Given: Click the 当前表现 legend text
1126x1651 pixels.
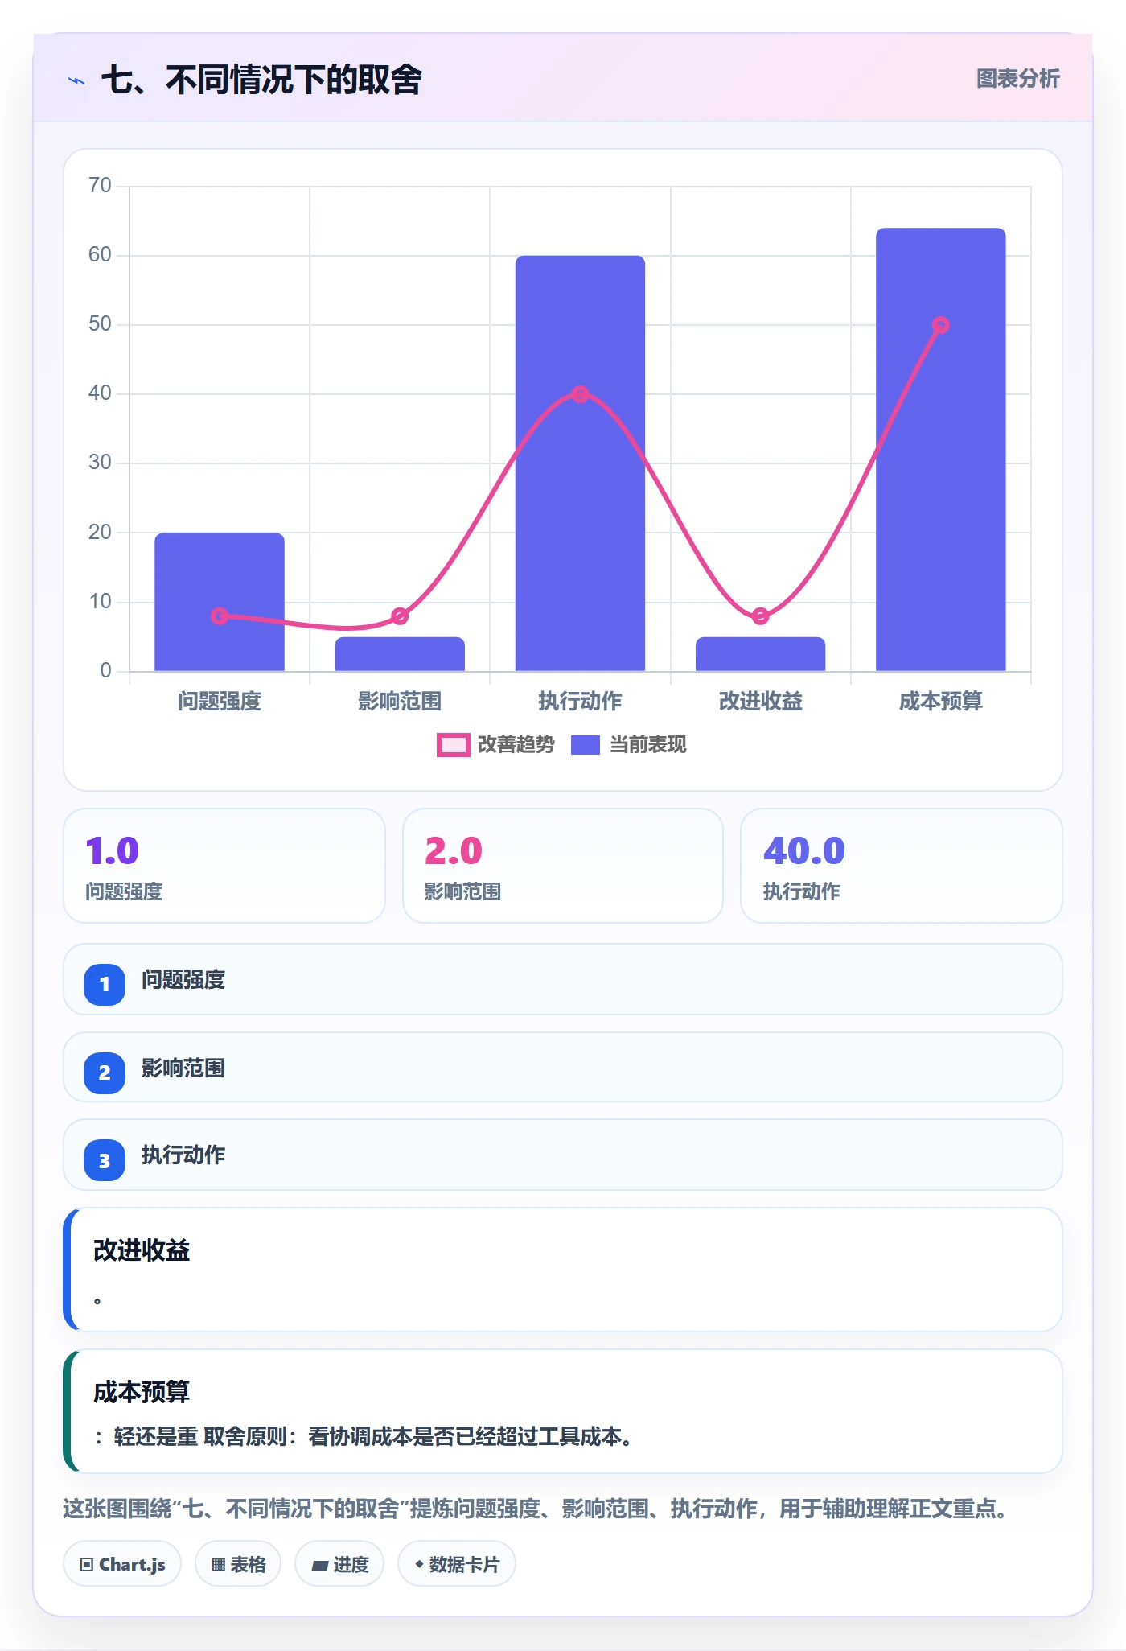Looking at the screenshot, I should [648, 745].
